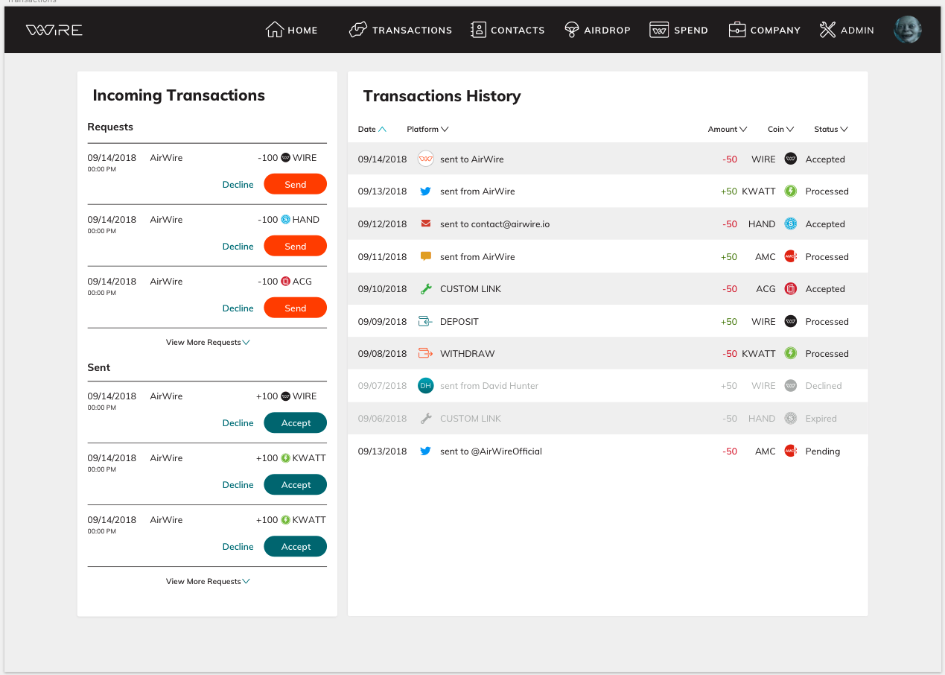The width and height of the screenshot is (945, 675).
Task: Click WIRE coin icon in Sent list
Action: (x=285, y=396)
